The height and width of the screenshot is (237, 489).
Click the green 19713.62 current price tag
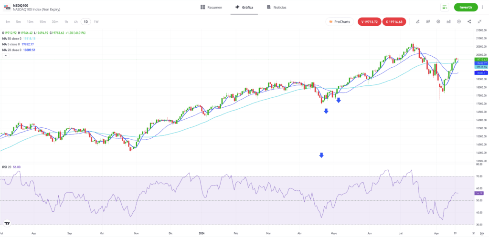pos(480,59)
